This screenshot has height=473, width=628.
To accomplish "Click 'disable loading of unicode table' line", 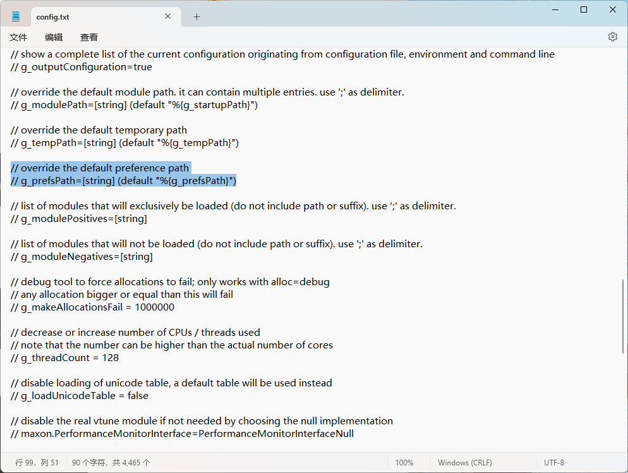I will tap(171, 383).
